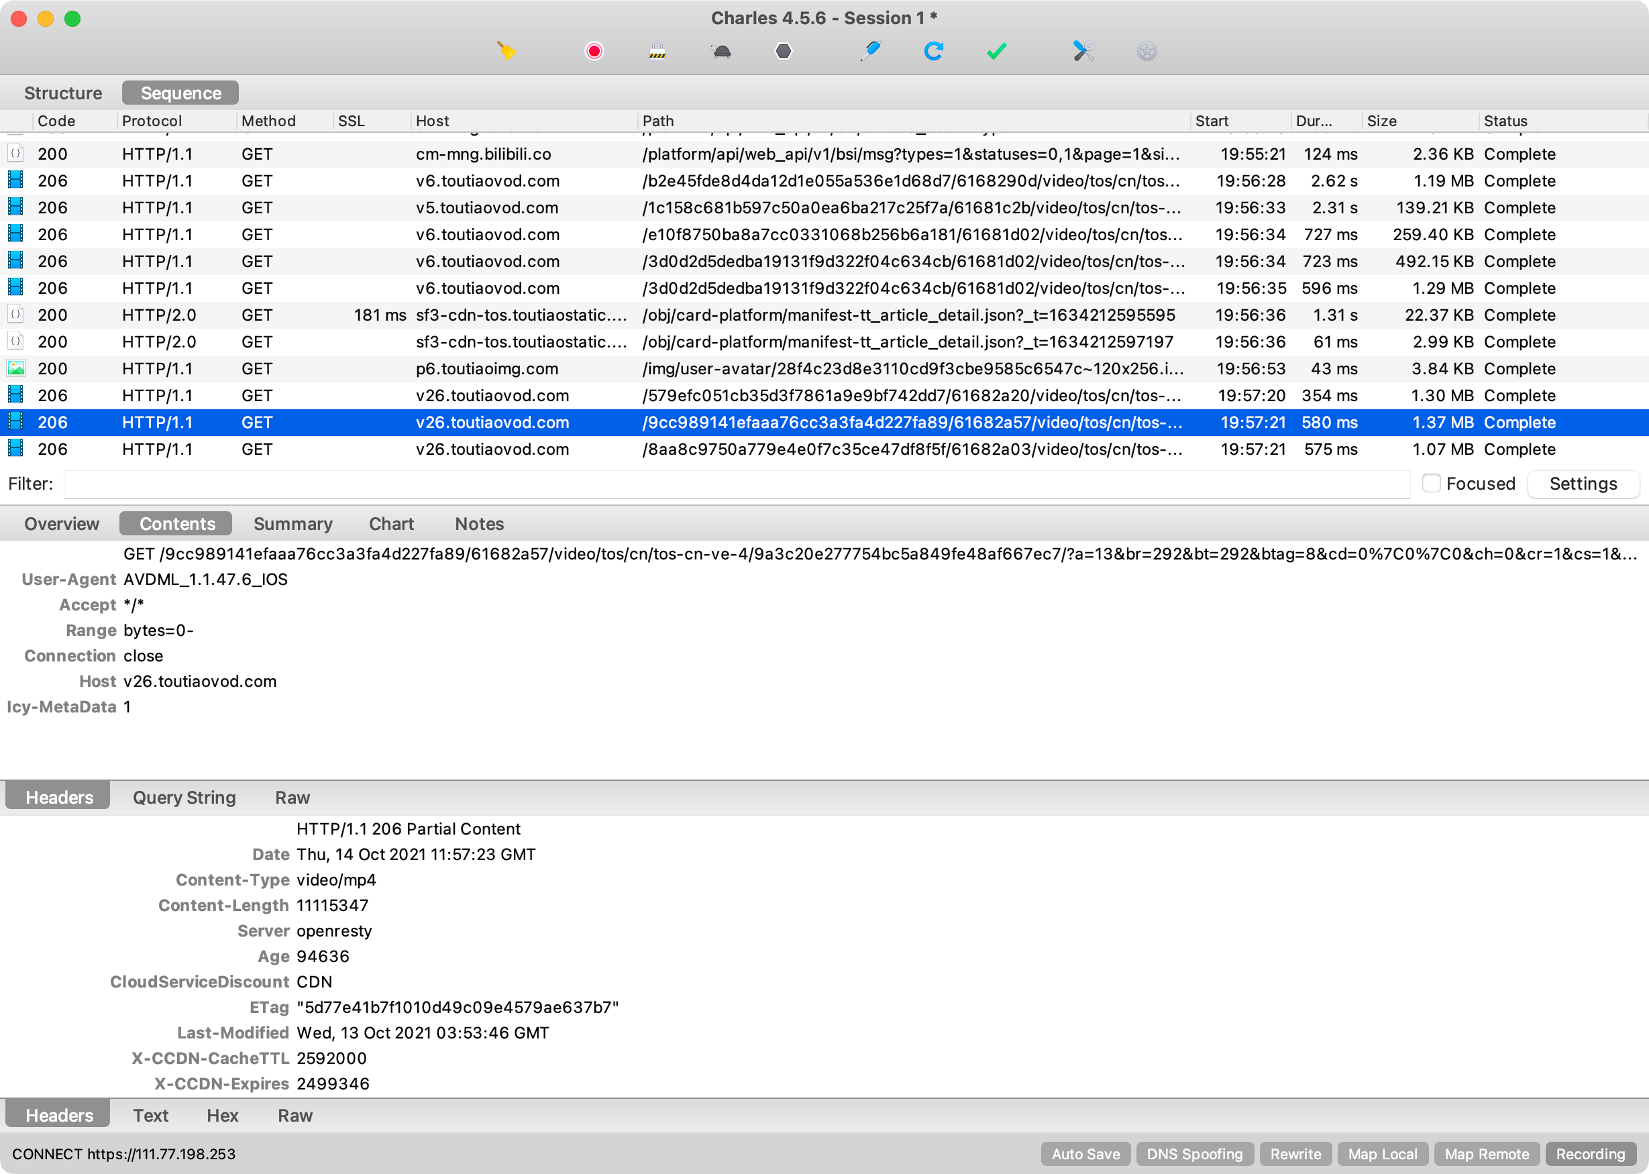Click the Content-Length value 11115347
This screenshot has width=1649, height=1174.
pyautogui.click(x=333, y=905)
